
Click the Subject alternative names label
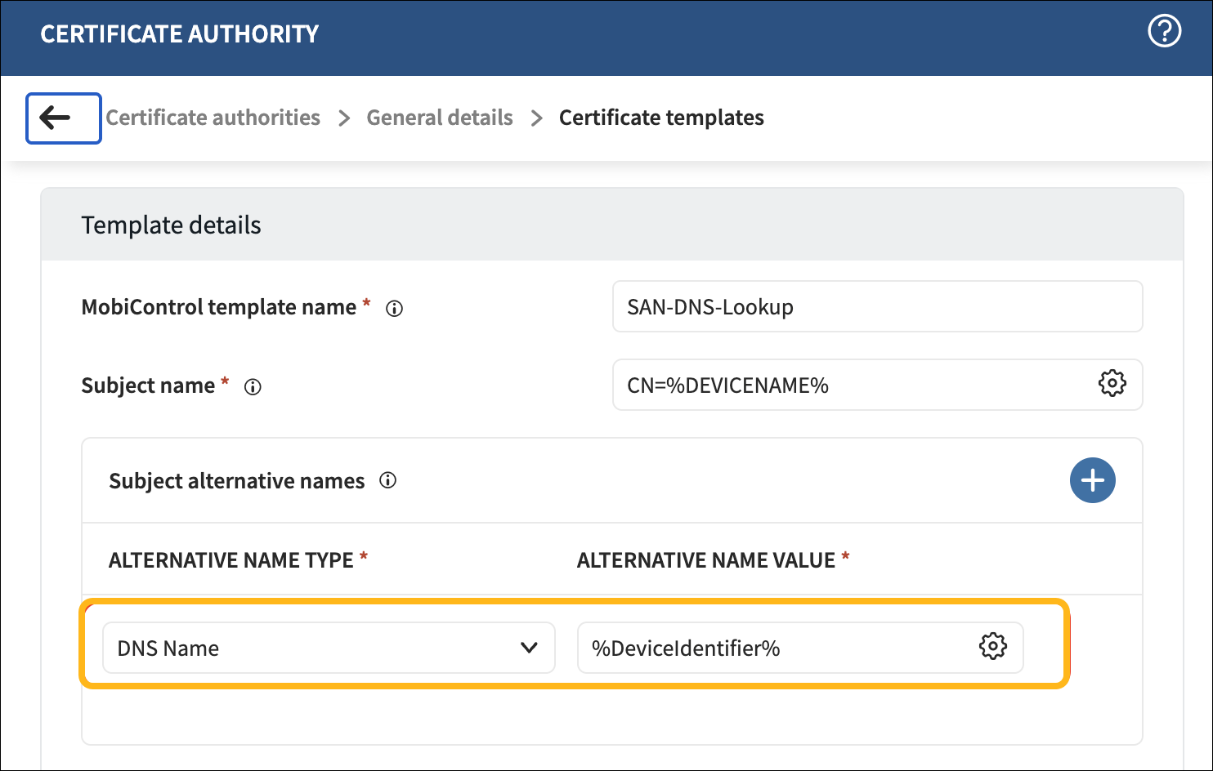pyautogui.click(x=237, y=481)
